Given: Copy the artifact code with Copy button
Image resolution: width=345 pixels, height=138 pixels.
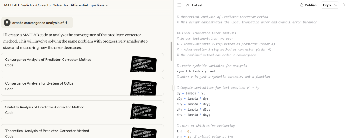Looking at the screenshot, I should point(327,5).
